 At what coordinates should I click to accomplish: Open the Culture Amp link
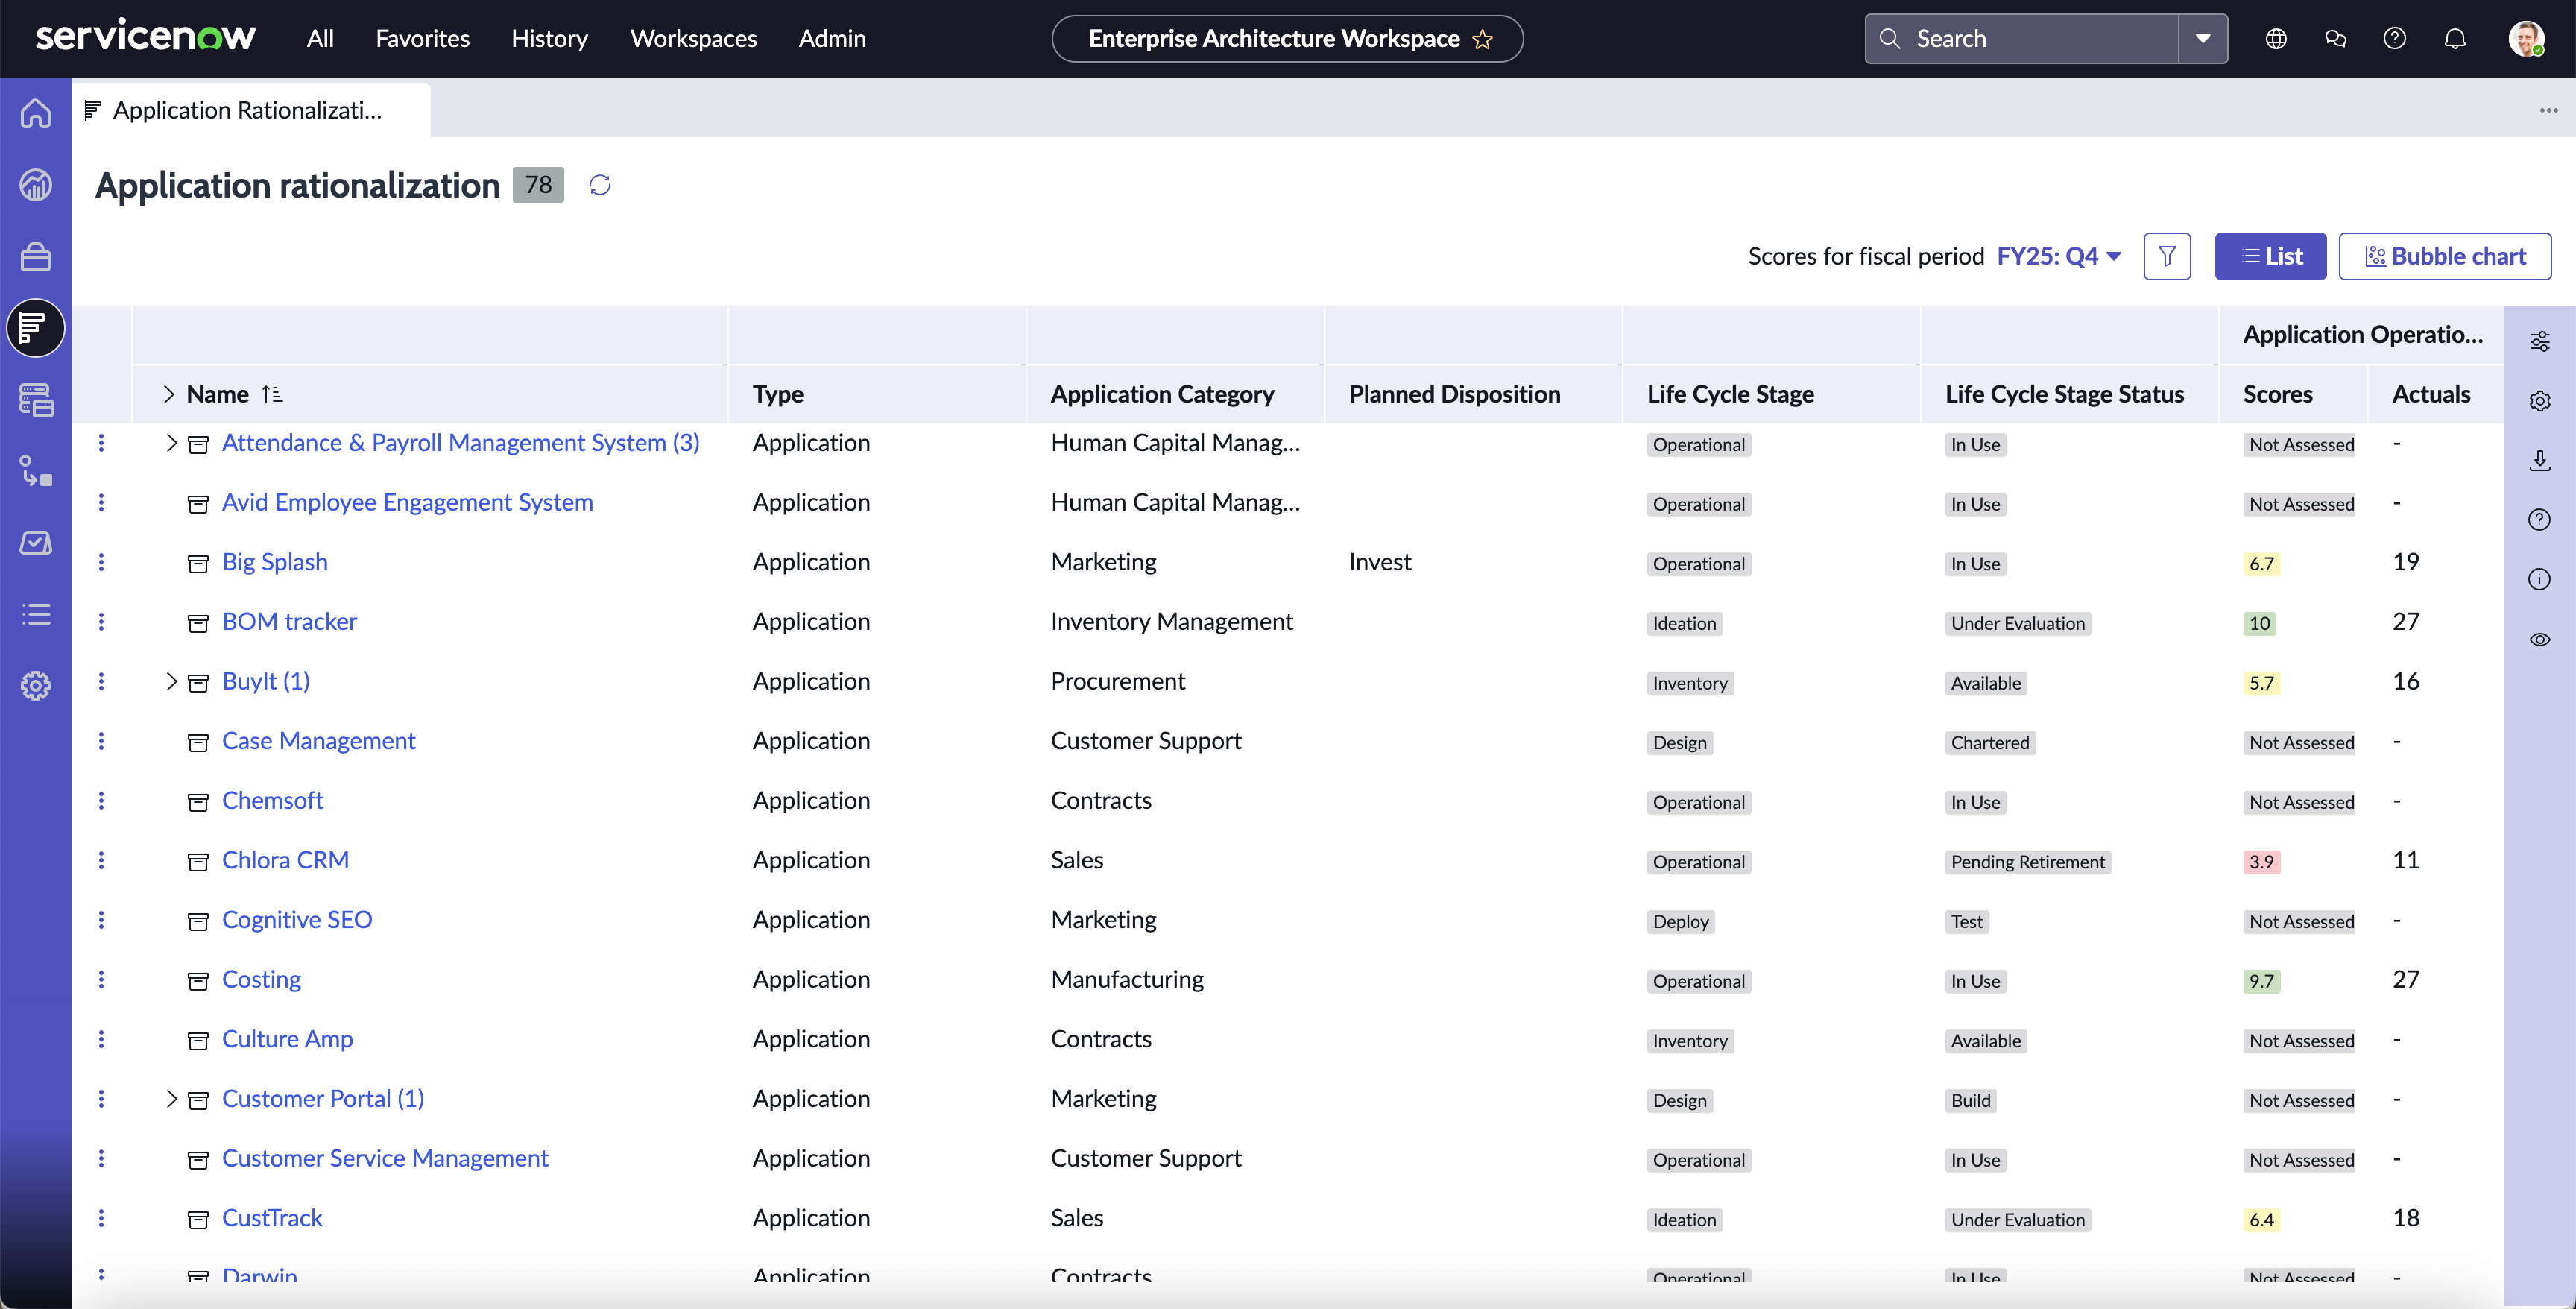pos(287,1039)
